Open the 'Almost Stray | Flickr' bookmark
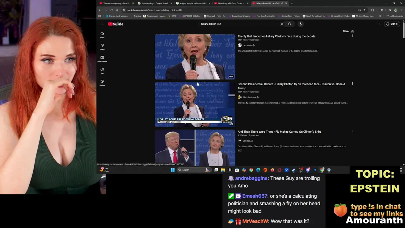The width and height of the screenshot is (405, 228). point(289,16)
